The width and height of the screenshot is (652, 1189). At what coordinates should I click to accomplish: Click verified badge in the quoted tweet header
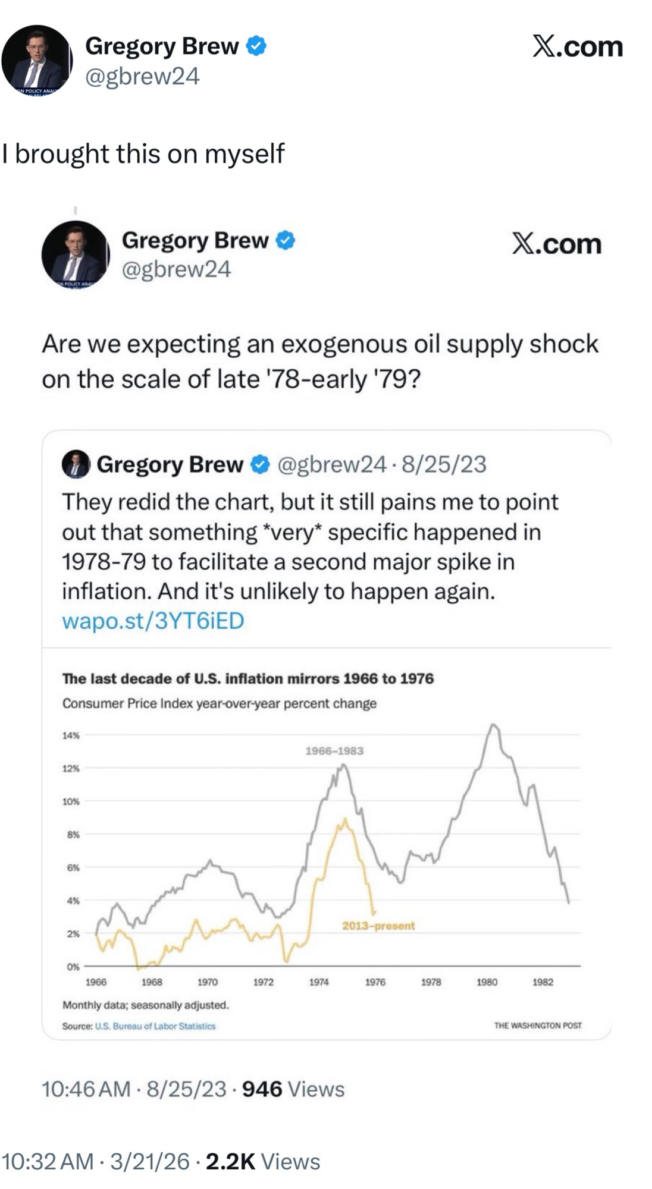tap(286, 240)
